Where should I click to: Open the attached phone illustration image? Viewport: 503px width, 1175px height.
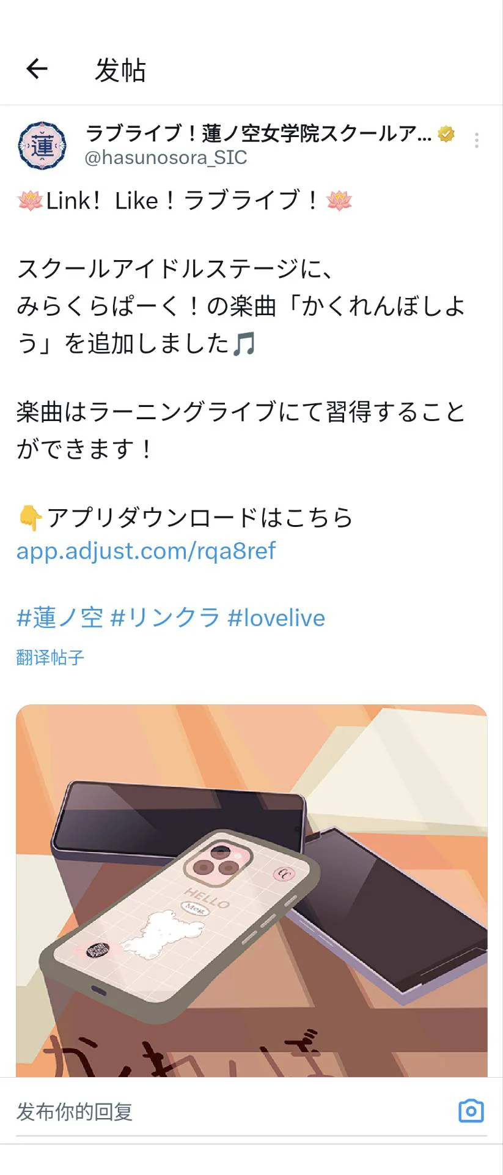(x=252, y=890)
